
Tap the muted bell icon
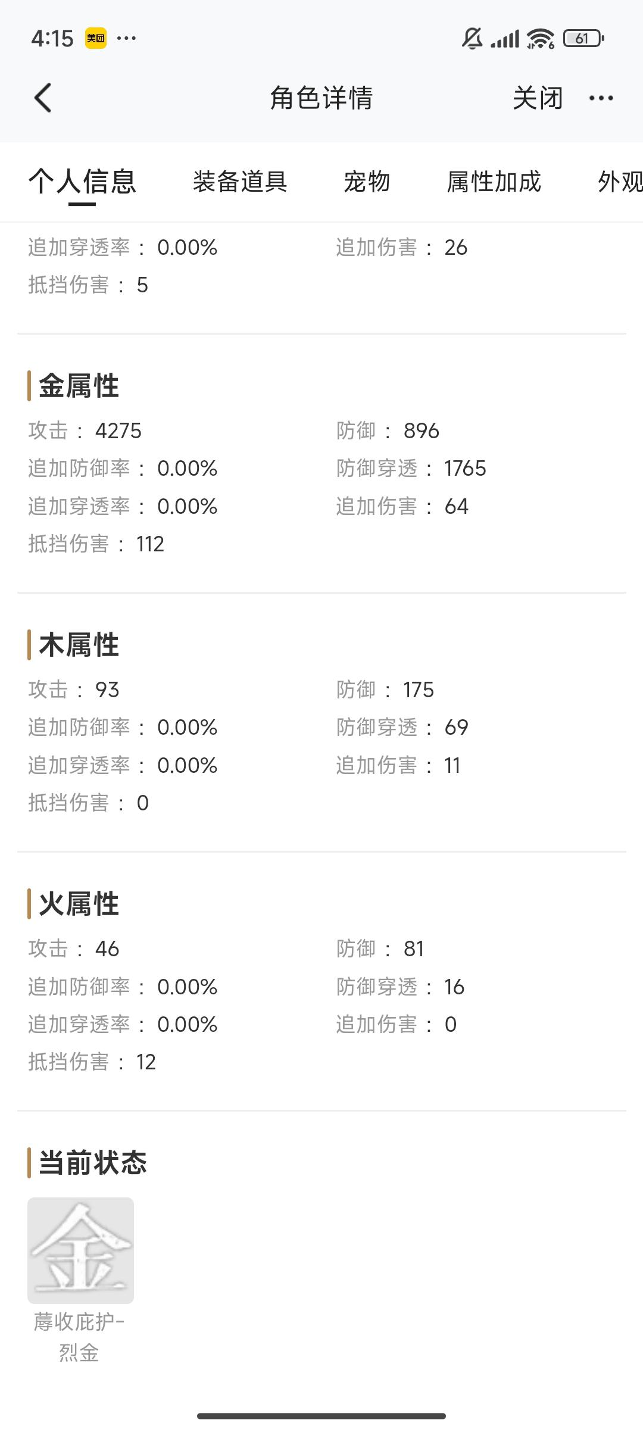pos(472,39)
